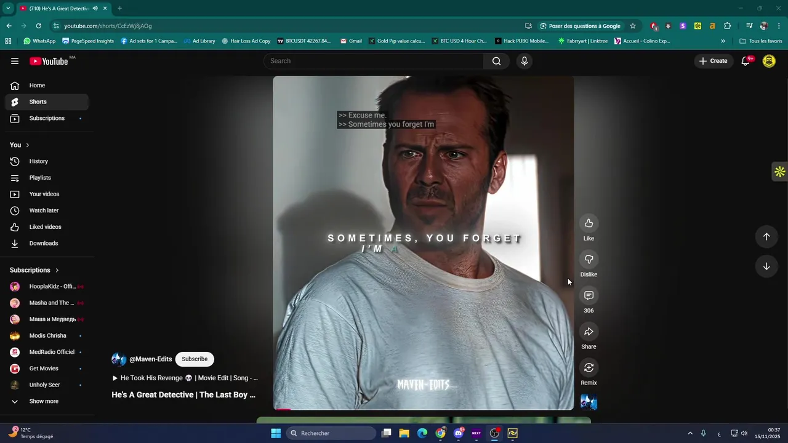Open Downloads in the sidebar
The width and height of the screenshot is (788, 443).
[x=47, y=244]
